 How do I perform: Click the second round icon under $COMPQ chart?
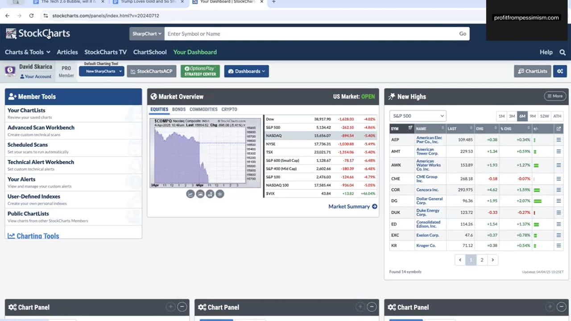(x=200, y=194)
